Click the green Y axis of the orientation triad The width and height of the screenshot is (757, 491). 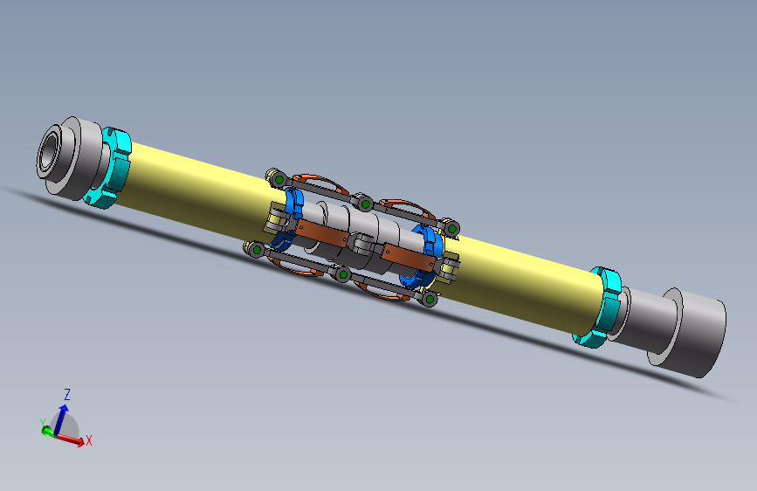pos(47,430)
